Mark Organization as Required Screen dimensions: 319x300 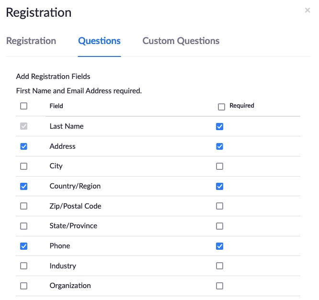point(220,286)
